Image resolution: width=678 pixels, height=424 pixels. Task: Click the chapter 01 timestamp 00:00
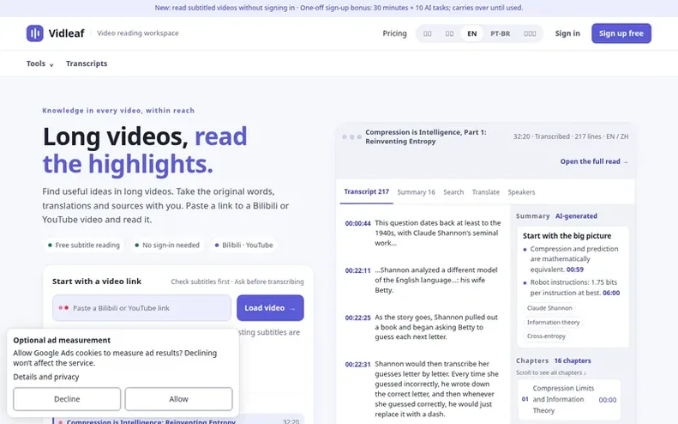click(x=607, y=400)
